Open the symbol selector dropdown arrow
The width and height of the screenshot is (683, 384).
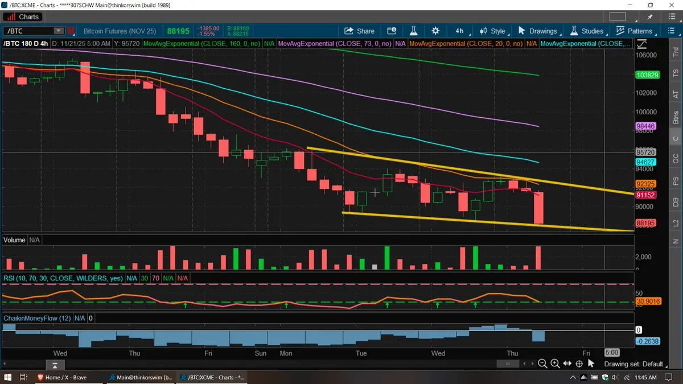[59, 31]
